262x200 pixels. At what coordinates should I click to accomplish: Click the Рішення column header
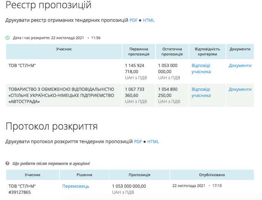point(84,175)
